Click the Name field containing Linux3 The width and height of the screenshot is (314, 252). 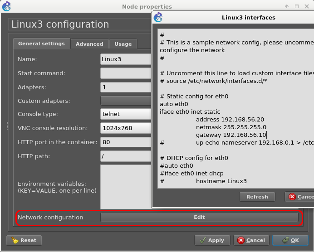(x=126, y=59)
